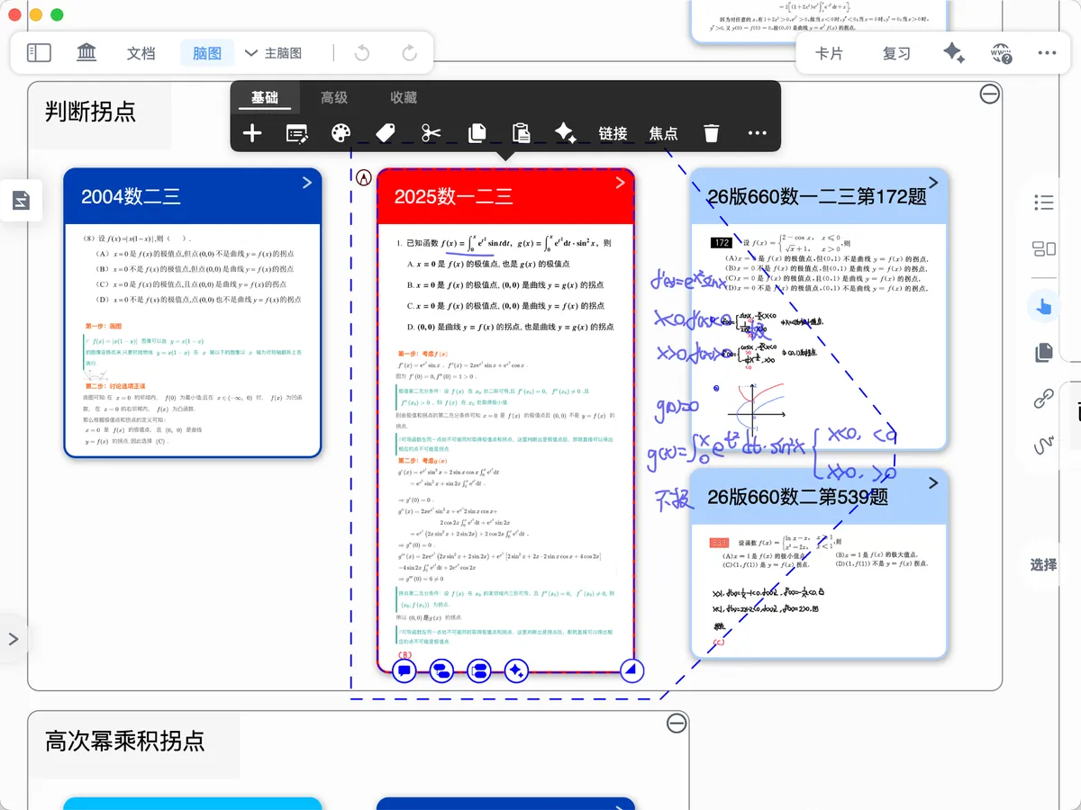The image size is (1081, 810).
Task: Click the sibling-node icon below the card
Action: coord(478,670)
